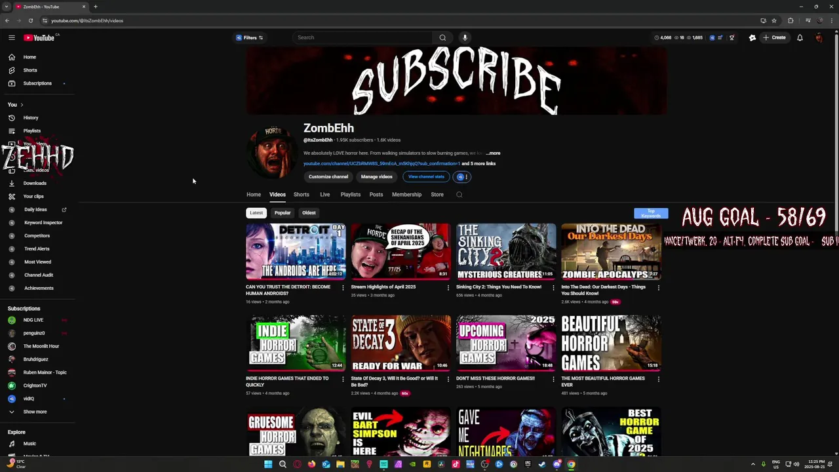Open Subscriptions in the sidebar
839x472 pixels.
37,83
